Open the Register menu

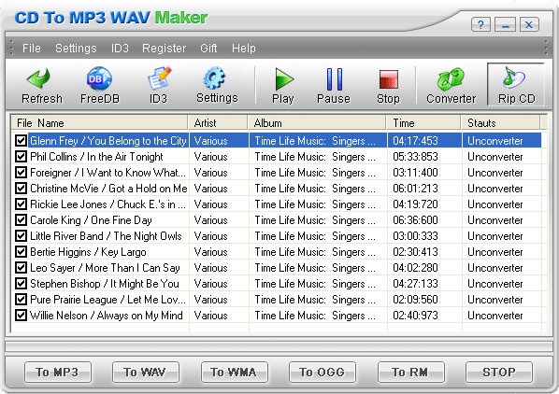point(164,48)
